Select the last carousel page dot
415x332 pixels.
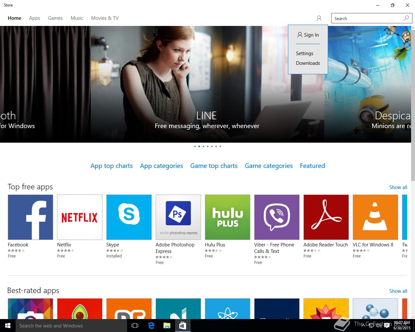pos(220,146)
